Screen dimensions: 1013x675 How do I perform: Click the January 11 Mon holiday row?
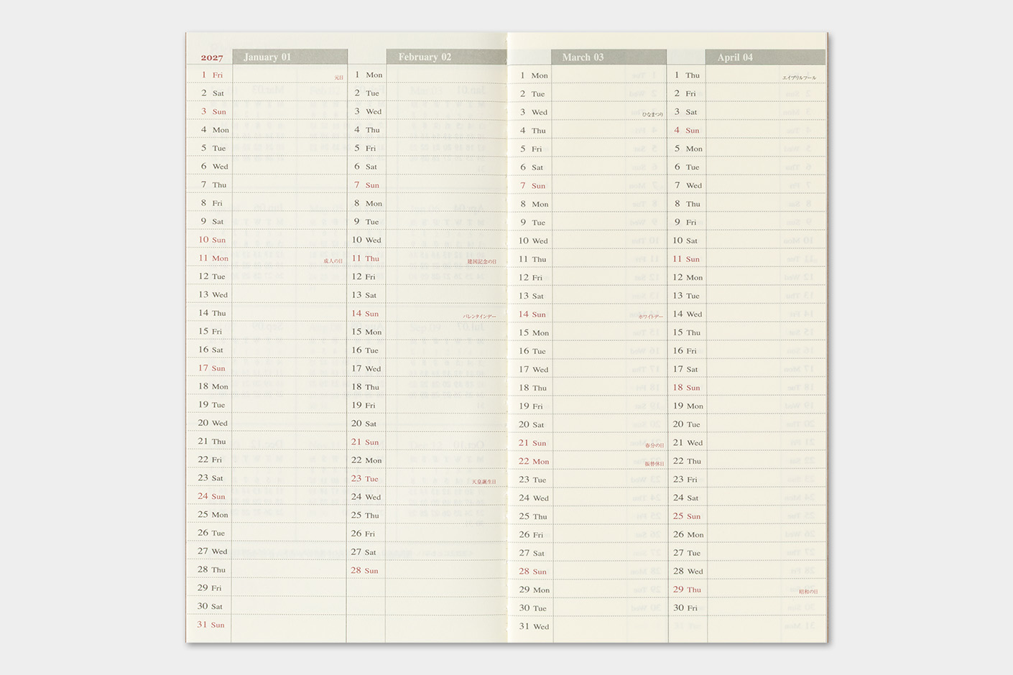pyautogui.click(x=267, y=258)
